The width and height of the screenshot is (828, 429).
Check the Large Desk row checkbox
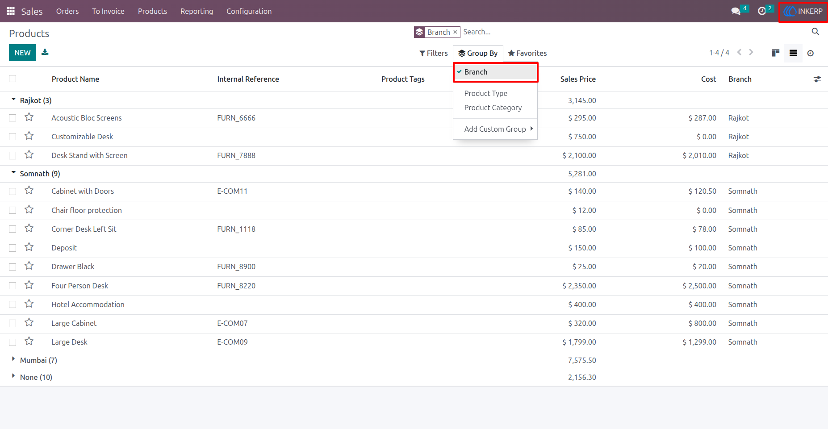click(13, 342)
